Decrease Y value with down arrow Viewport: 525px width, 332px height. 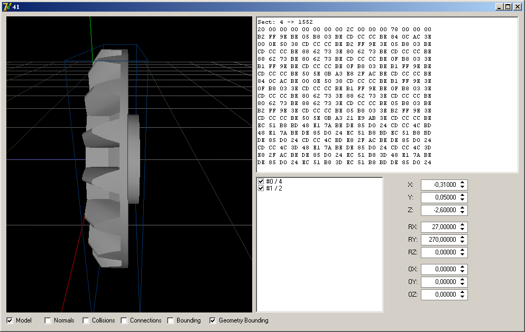[463, 200]
